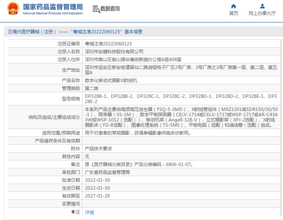This screenshot has width=283, height=220.
Task: Click the national emblem logo
Action: click(x=13, y=9)
